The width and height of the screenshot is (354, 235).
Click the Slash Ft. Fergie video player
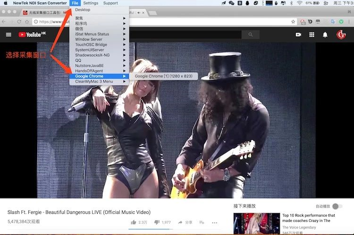(x=177, y=120)
